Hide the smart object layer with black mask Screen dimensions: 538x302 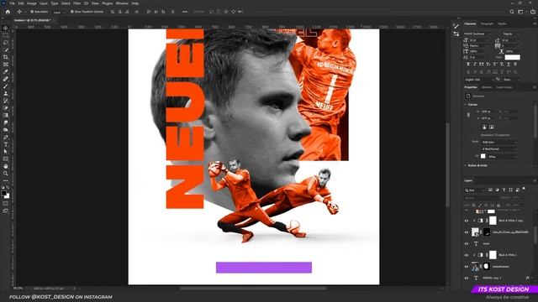point(467,232)
